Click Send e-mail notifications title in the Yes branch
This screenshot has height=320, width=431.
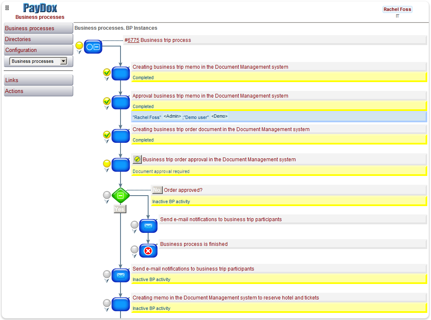193,269
